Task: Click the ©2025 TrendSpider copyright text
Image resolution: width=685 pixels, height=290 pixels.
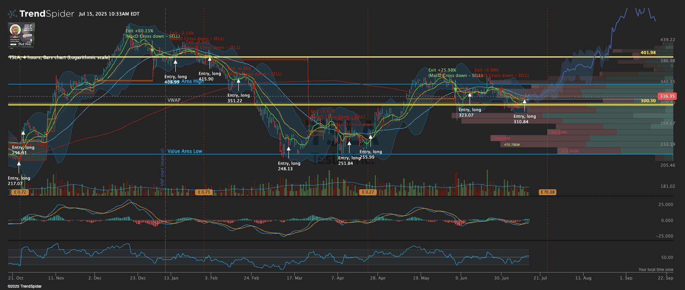Action: coord(24,287)
